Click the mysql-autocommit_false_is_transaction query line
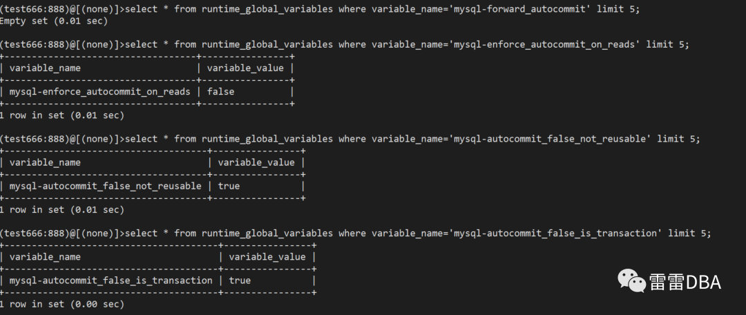Screen dimensions: 746x315 pos(356,233)
